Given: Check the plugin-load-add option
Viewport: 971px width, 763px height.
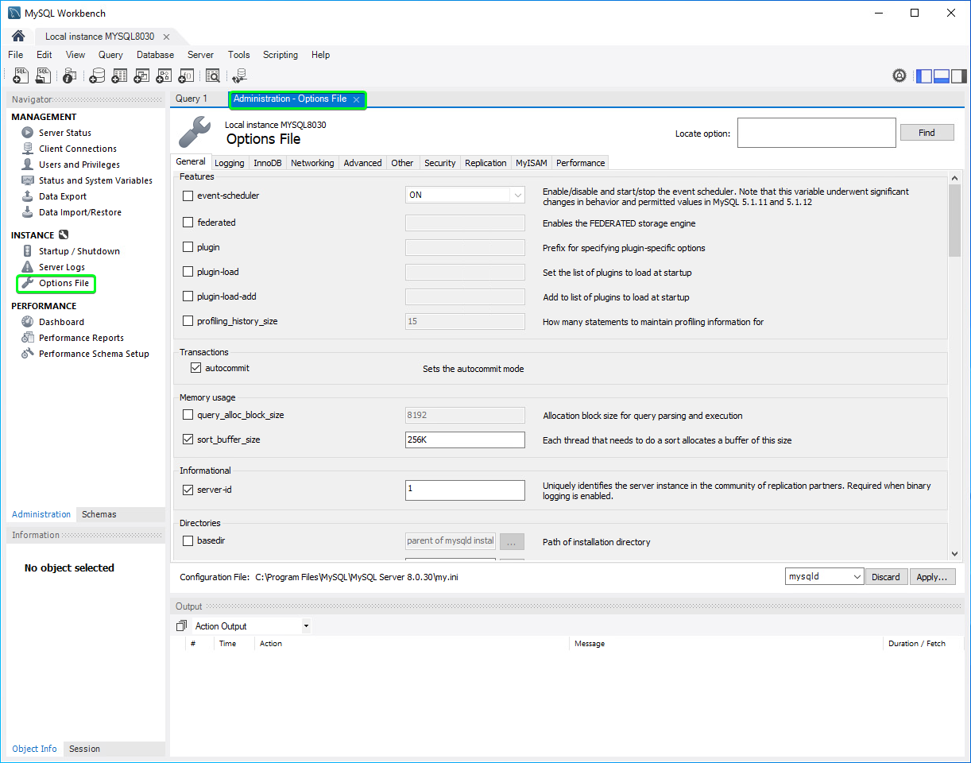Looking at the screenshot, I should coord(188,296).
